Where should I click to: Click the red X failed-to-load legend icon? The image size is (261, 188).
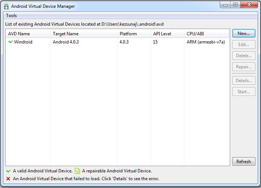point(8,179)
